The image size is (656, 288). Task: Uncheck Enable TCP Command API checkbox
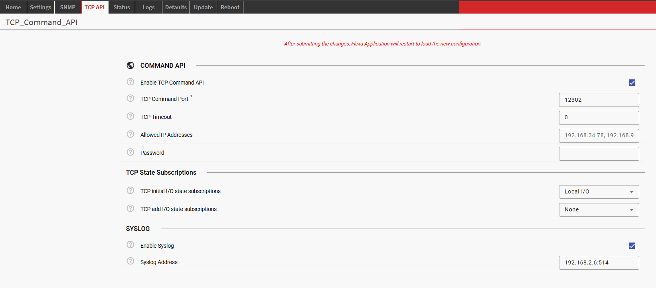point(632,83)
